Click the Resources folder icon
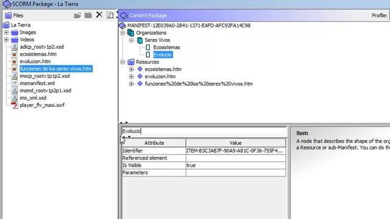 pos(131,62)
